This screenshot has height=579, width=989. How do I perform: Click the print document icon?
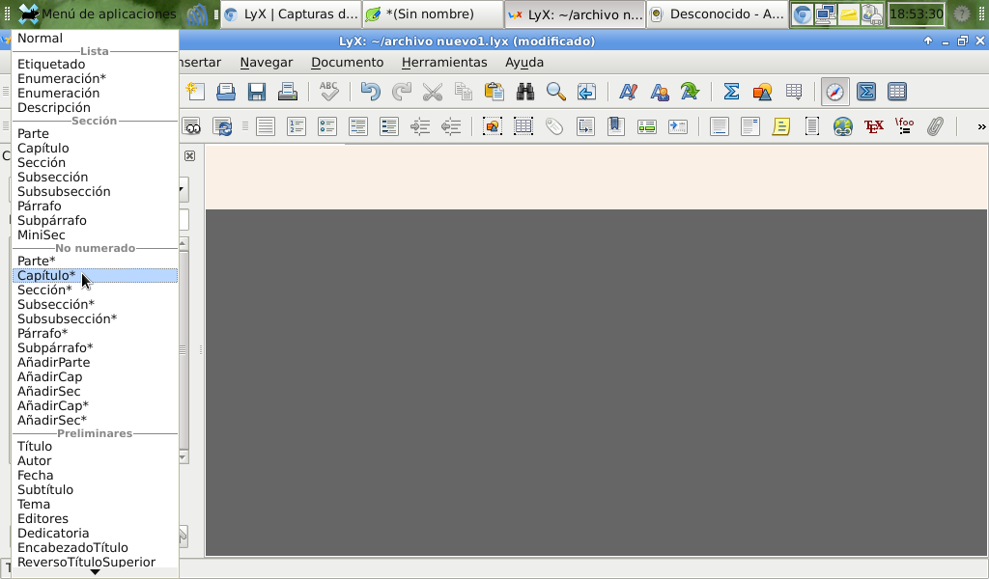(x=287, y=92)
